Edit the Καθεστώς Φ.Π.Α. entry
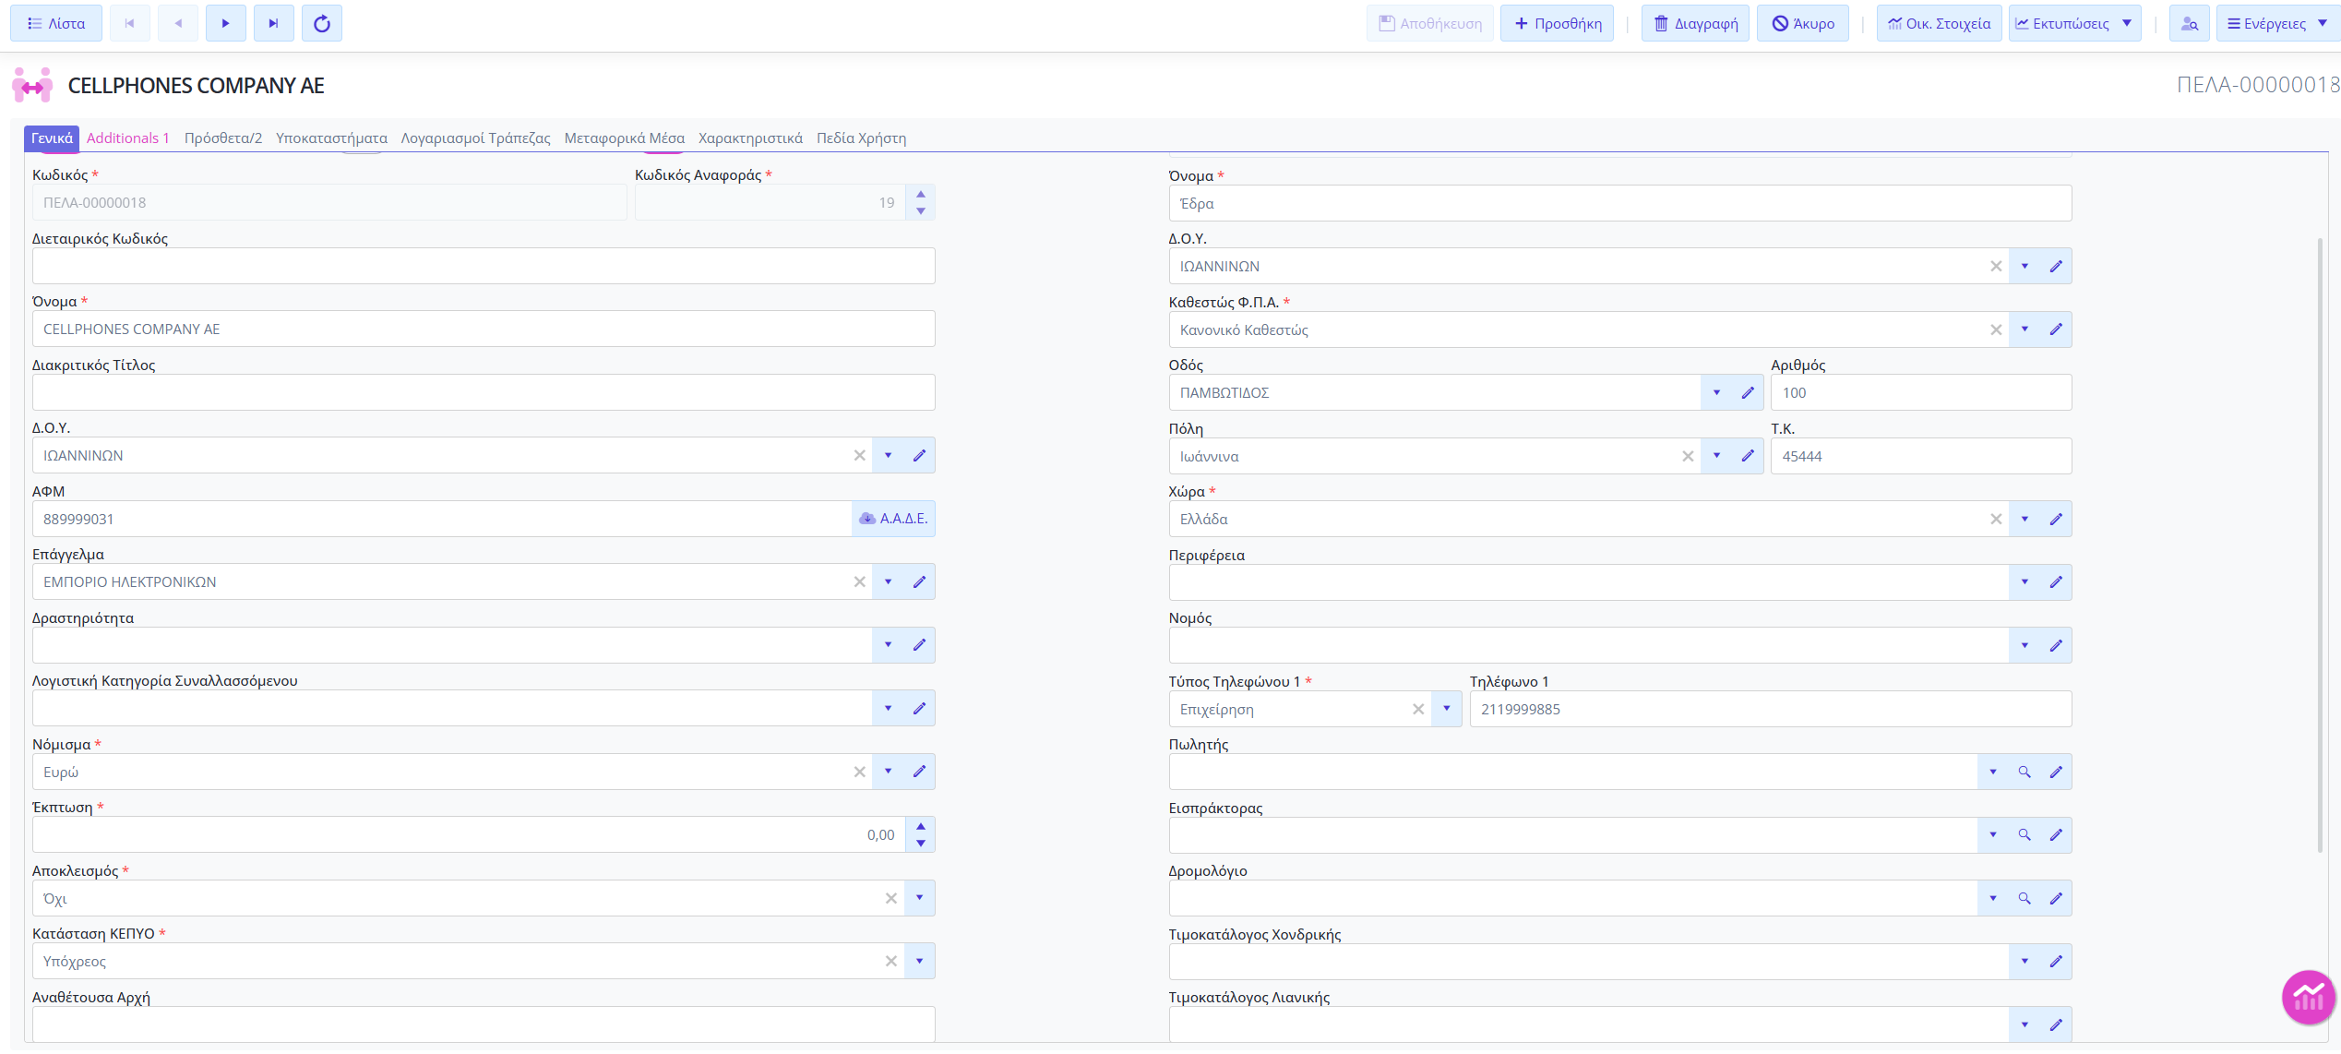 point(2056,329)
